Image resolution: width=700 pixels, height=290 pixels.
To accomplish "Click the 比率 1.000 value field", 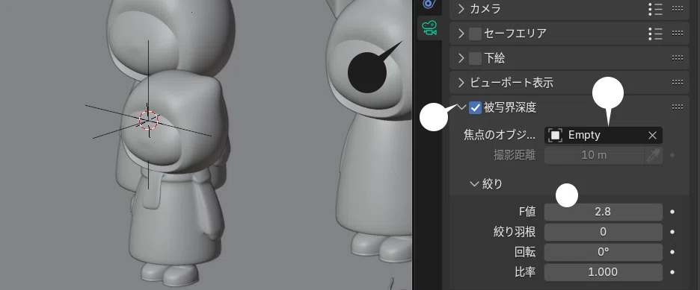I will click(603, 272).
